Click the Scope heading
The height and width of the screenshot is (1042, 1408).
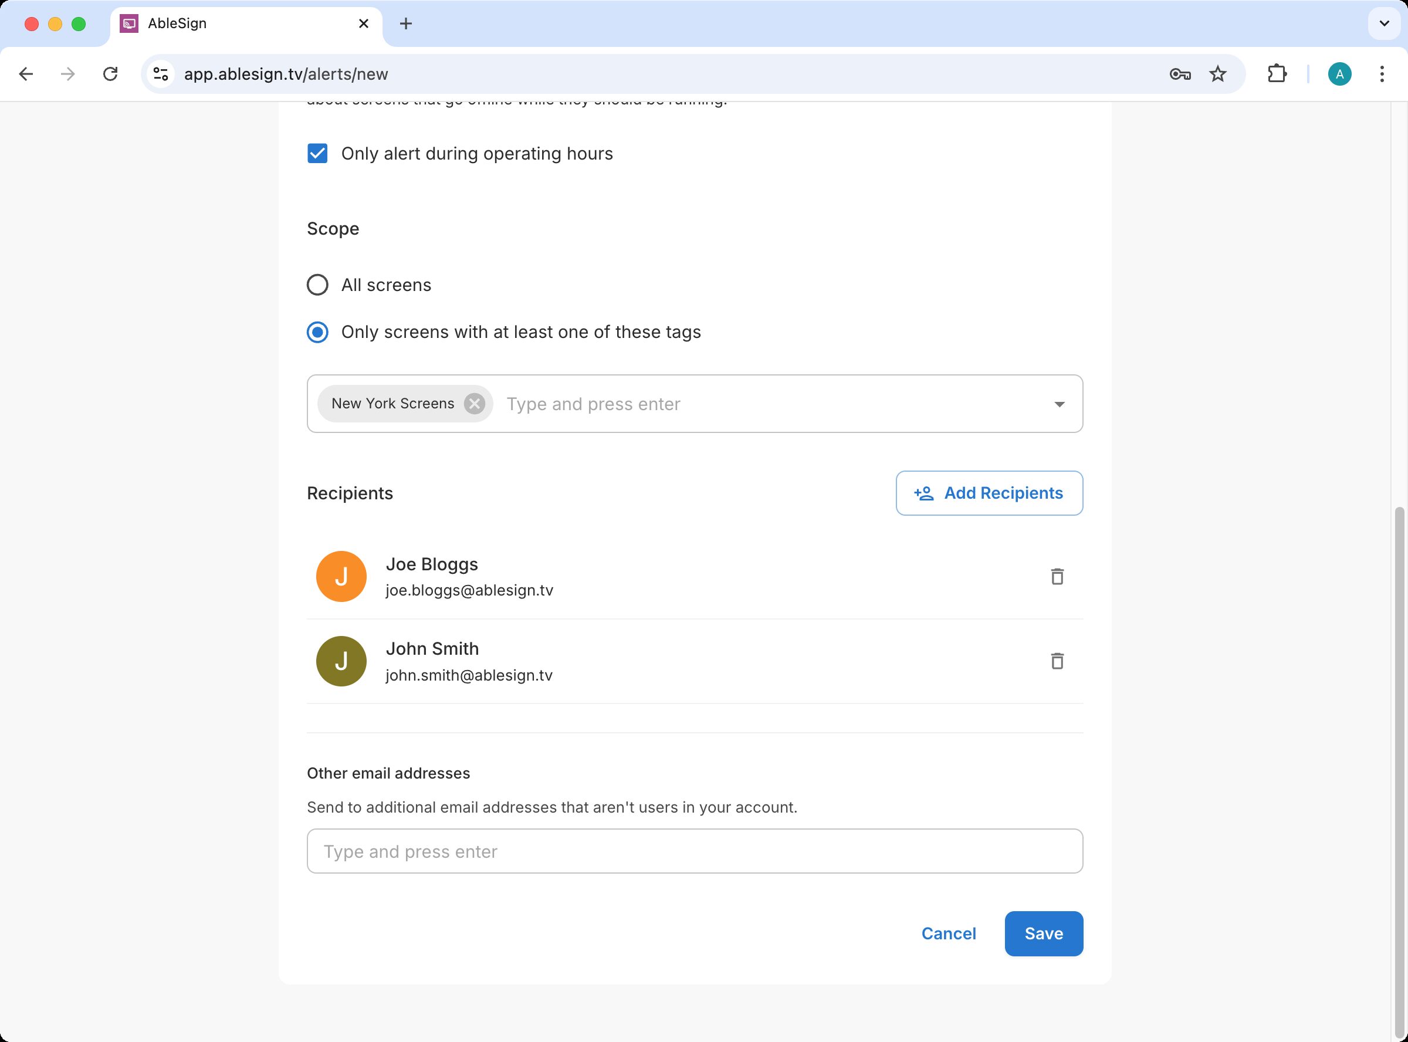[333, 228]
